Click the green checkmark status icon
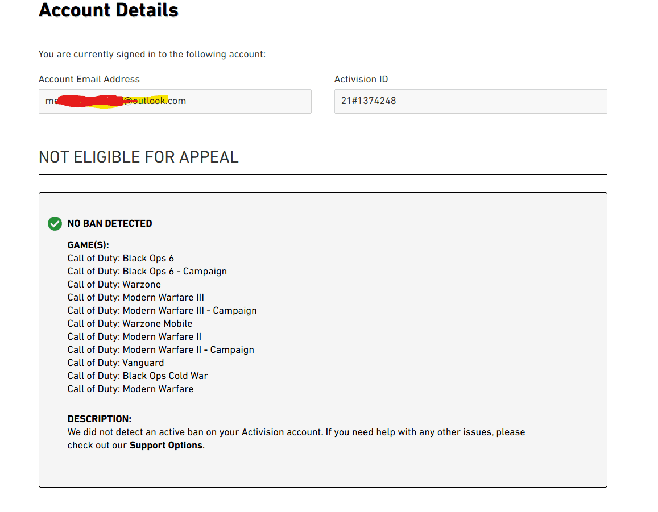Screen dimensions: 658x512 pyautogui.click(x=55, y=223)
